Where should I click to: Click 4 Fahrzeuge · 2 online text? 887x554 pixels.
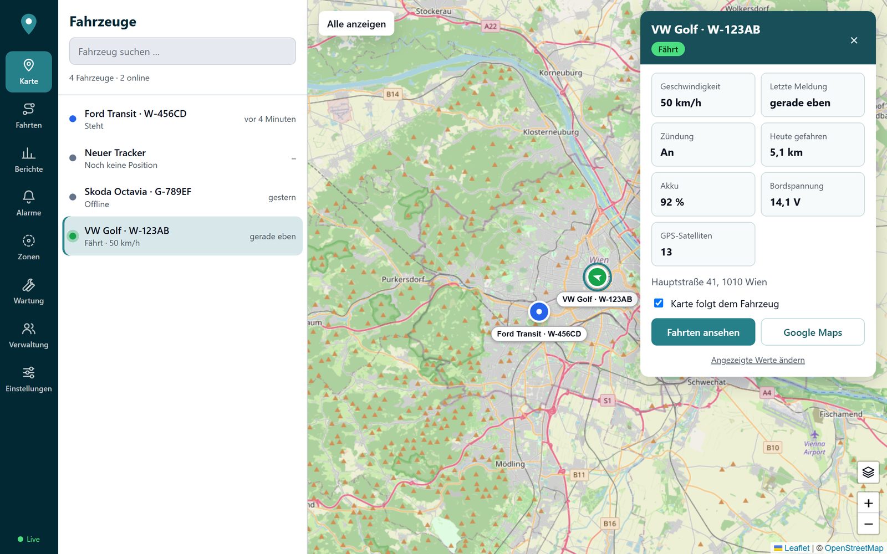coord(109,78)
